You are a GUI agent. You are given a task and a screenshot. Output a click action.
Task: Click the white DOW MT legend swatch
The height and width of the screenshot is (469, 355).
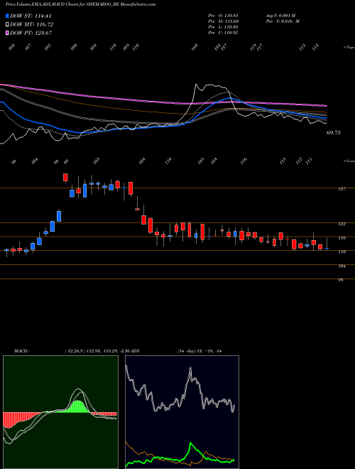point(7,25)
